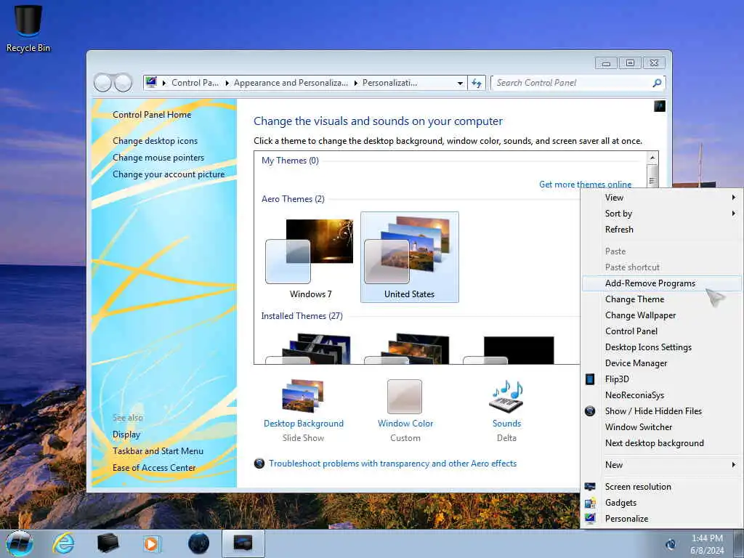The image size is (744, 558).
Task: Open Change mouse pointers link
Action: (x=158, y=158)
